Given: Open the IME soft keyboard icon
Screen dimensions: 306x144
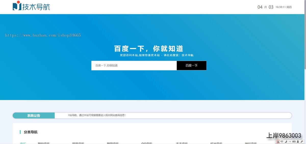Looking at the screenshot, I should [294, 141].
